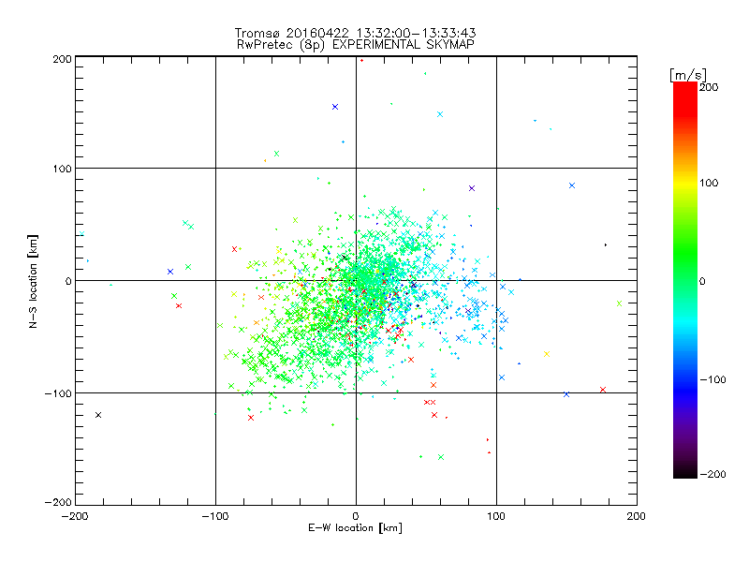Click the N-S axis tick label "200"
Screen dimensions: 749x562
tap(62, 59)
